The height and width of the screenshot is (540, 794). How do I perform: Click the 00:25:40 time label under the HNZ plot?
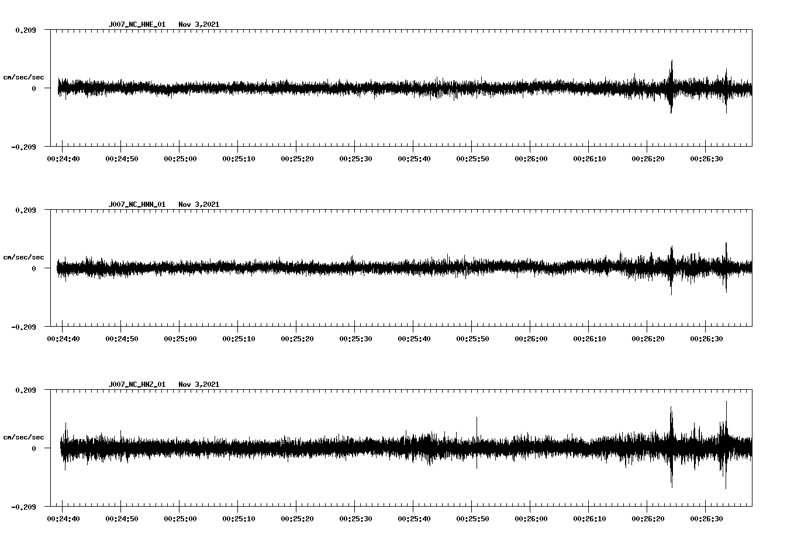click(x=414, y=518)
